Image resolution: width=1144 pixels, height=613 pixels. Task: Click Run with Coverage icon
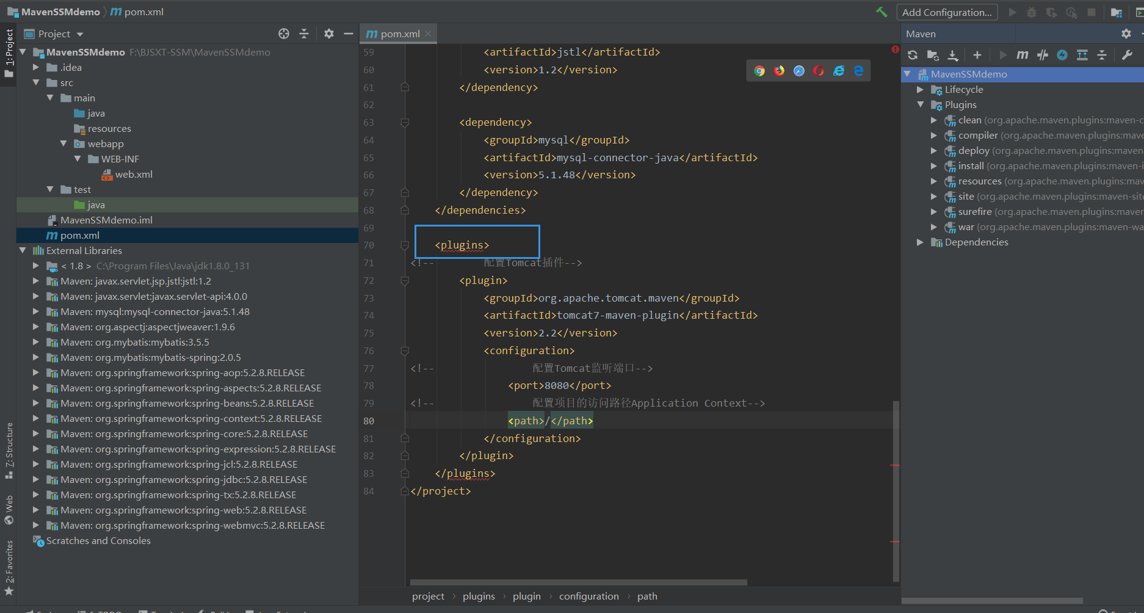click(x=1051, y=12)
